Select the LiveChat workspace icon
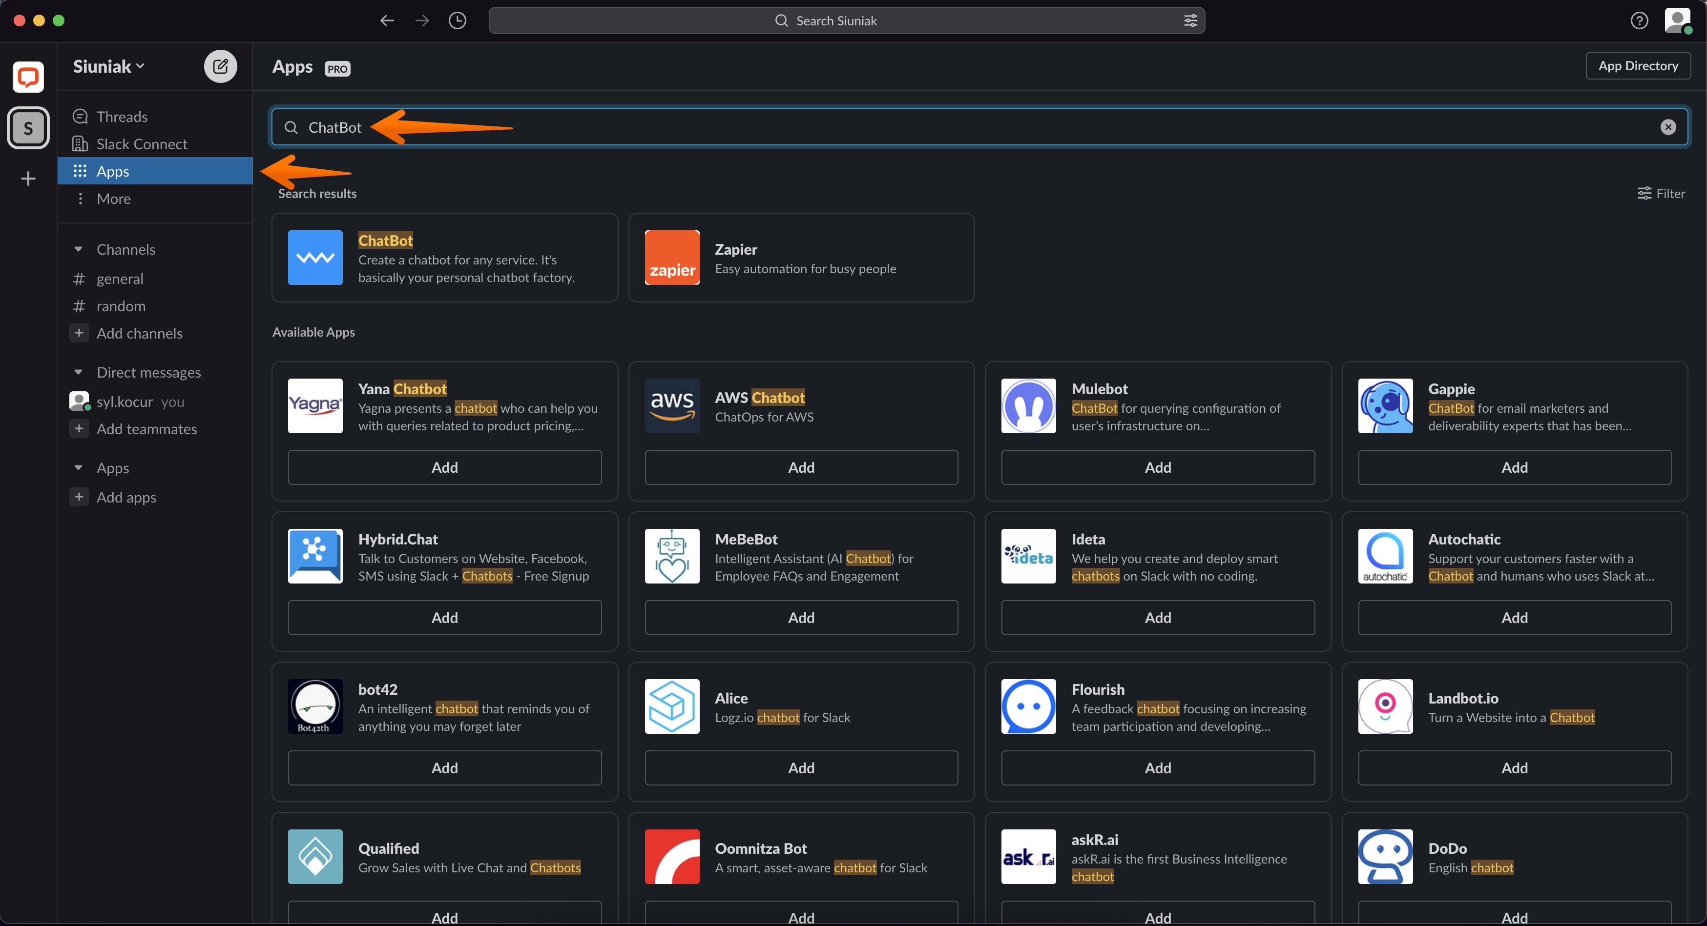This screenshot has height=926, width=1707. pos(28,77)
